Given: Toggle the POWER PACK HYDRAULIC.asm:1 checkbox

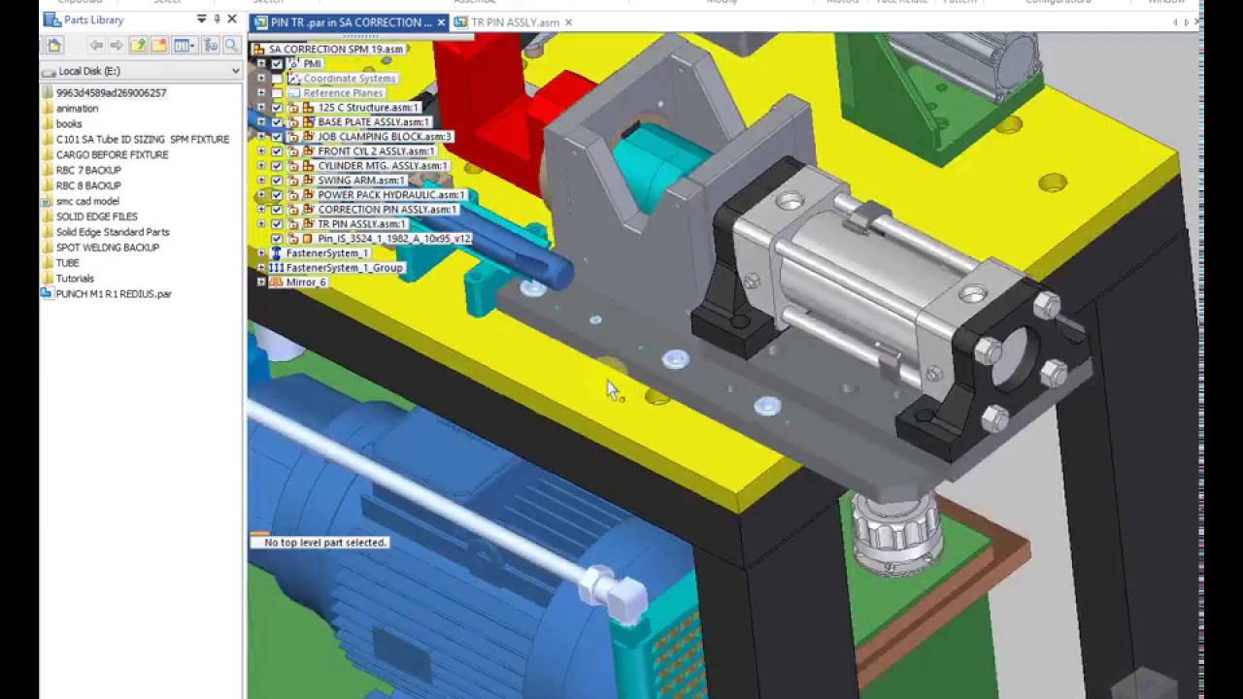Looking at the screenshot, I should coord(277,195).
